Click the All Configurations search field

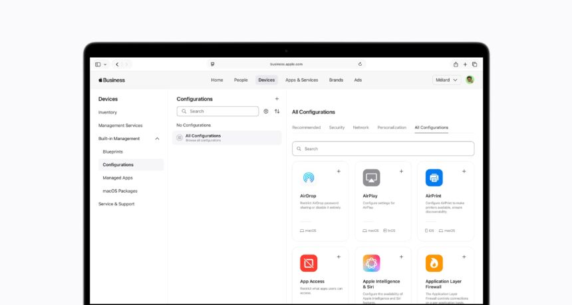point(383,149)
